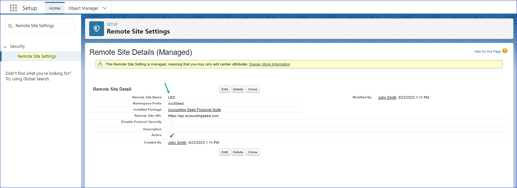The width and height of the screenshot is (517, 188).
Task: Click the search magnifier icon in Quick Find
Action: click(x=10, y=26)
